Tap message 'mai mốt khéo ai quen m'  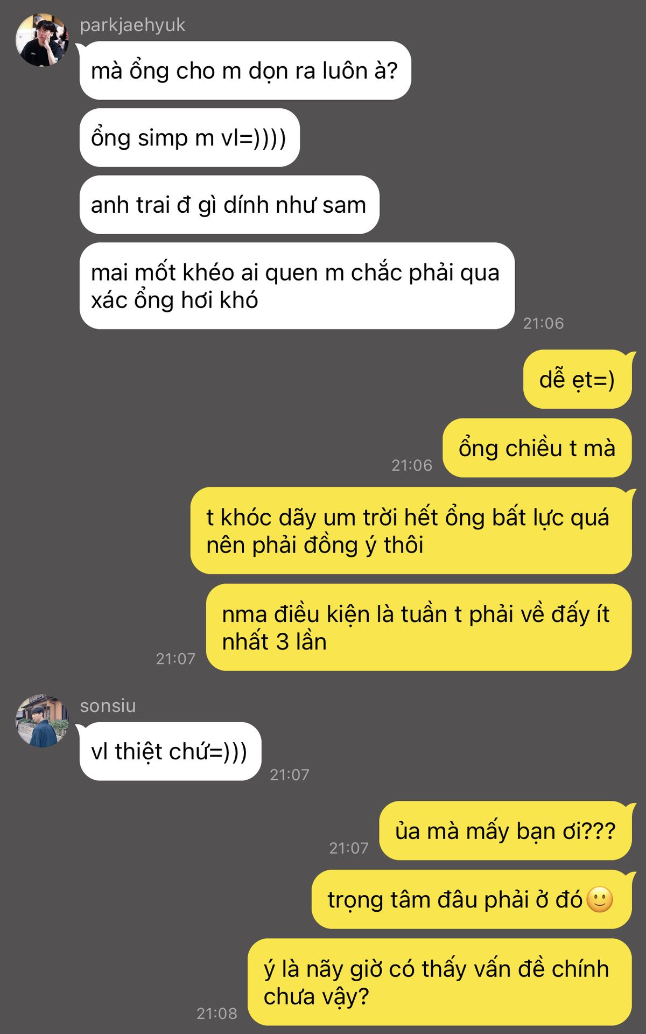tap(297, 286)
